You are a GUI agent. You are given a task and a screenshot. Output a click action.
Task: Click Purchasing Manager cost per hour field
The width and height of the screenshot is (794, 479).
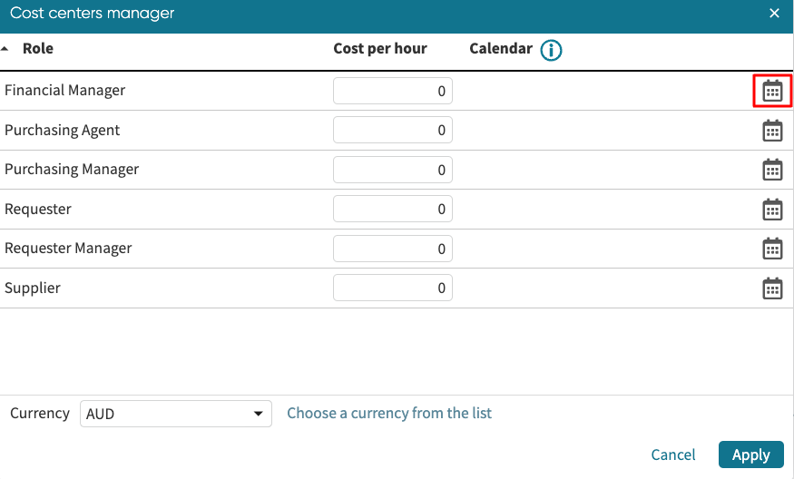click(392, 170)
